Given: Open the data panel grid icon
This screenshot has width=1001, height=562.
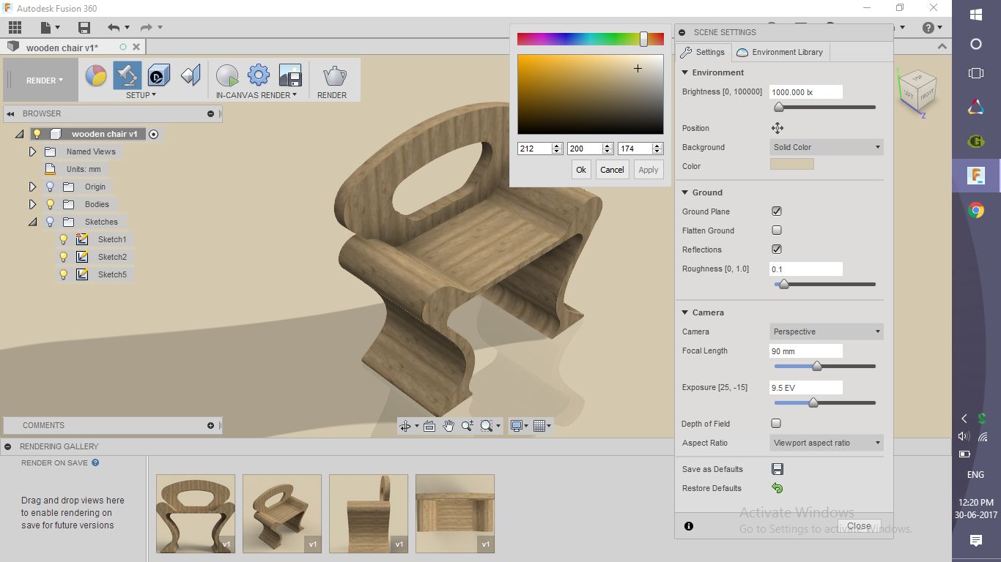Looking at the screenshot, I should pos(15,28).
